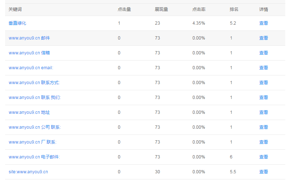
Task: Open keyword www.anyou9.cn 邮件
Action: pos(29,38)
